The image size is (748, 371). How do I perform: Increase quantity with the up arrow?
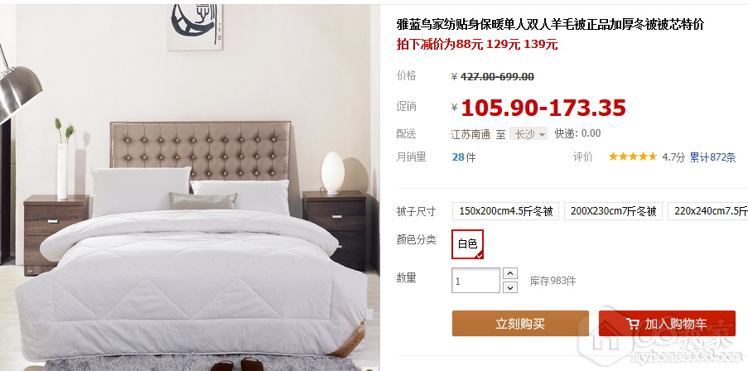click(510, 274)
